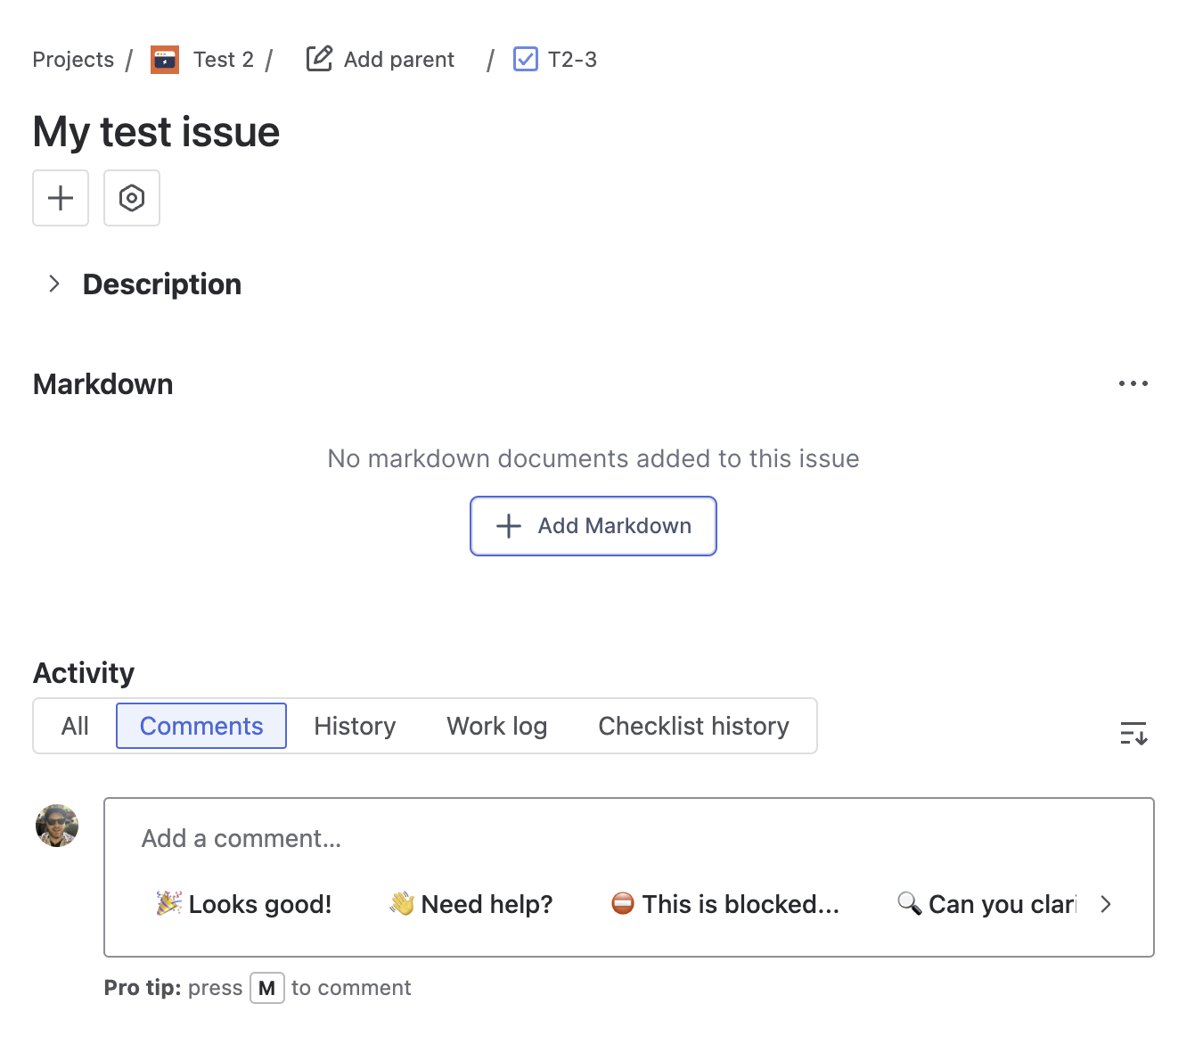Click the Test 2 project avatar icon
Image resolution: width=1203 pixels, height=1061 pixels.
point(165,60)
